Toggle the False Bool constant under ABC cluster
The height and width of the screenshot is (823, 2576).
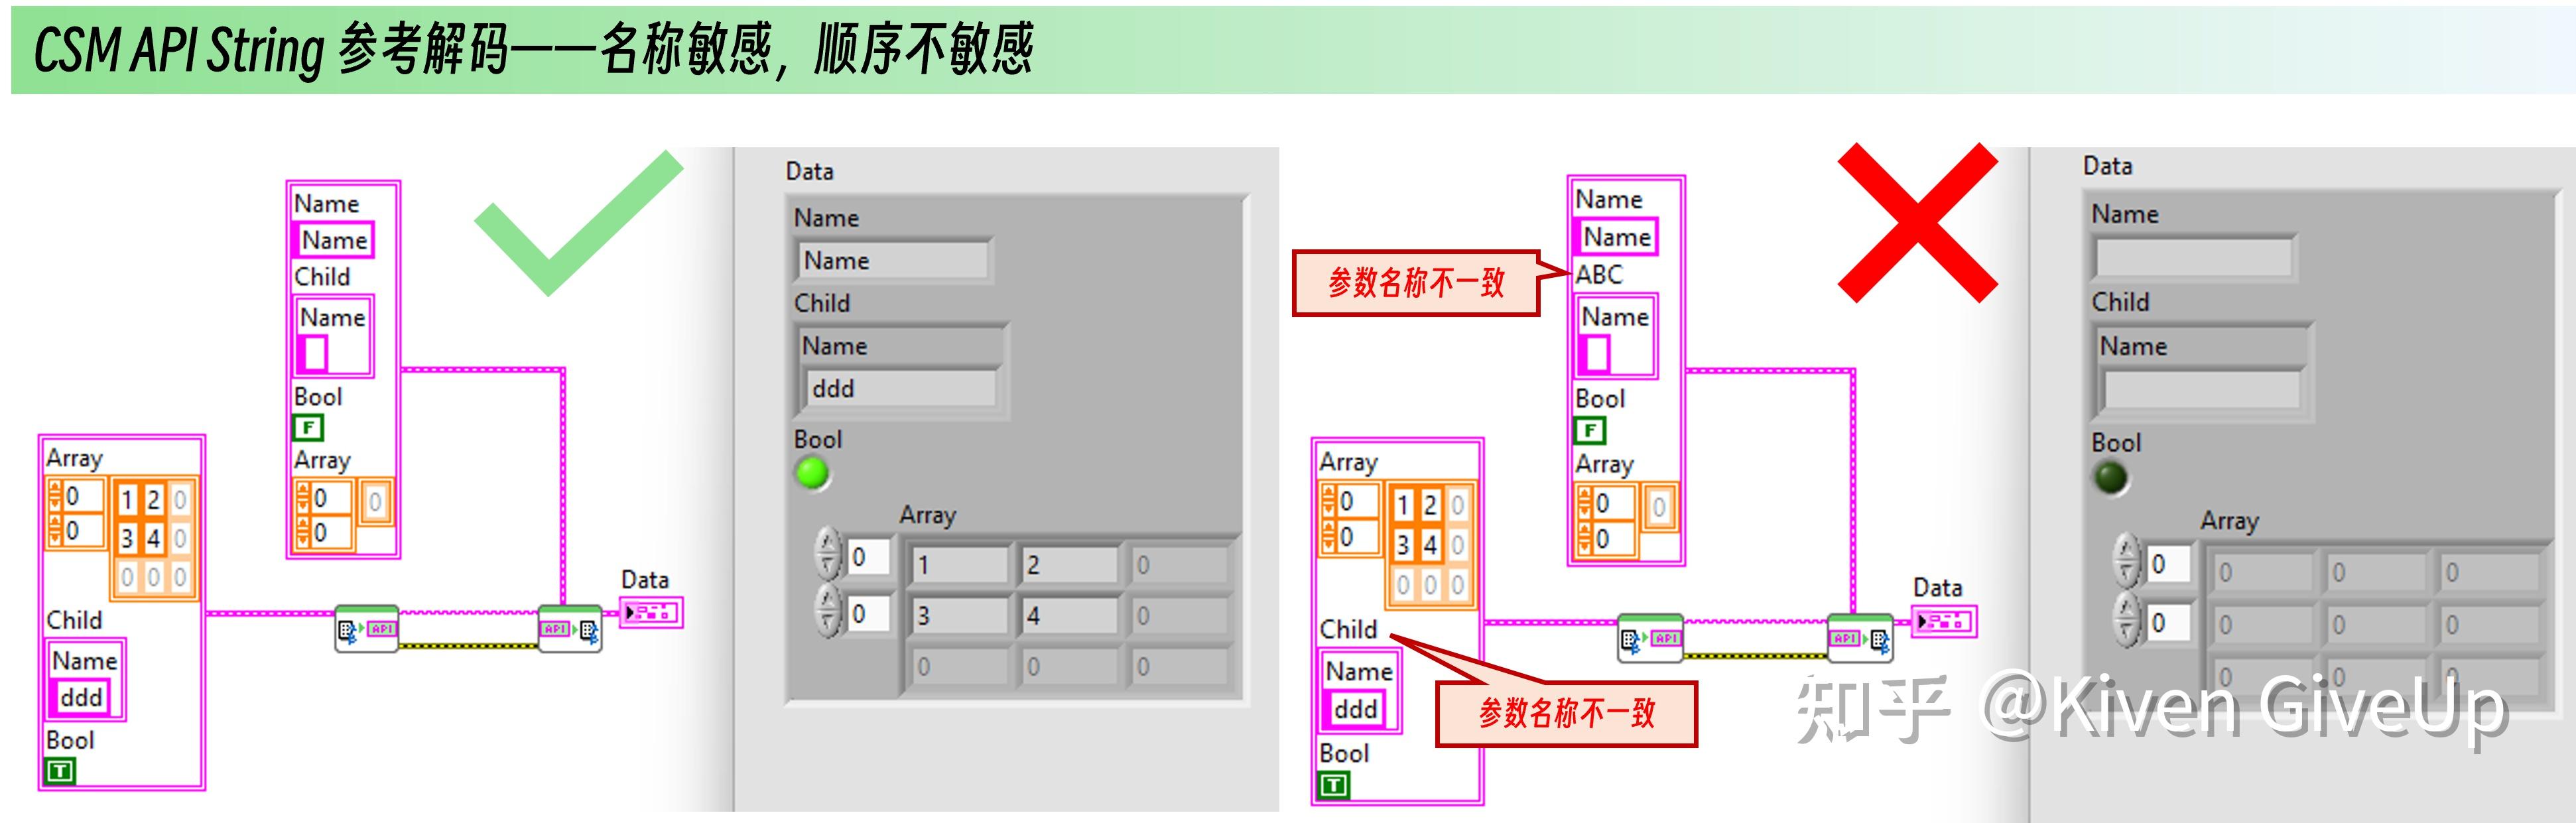click(1590, 430)
